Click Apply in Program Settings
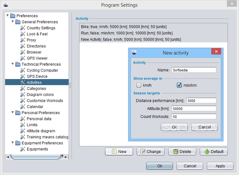 [x=220, y=166]
